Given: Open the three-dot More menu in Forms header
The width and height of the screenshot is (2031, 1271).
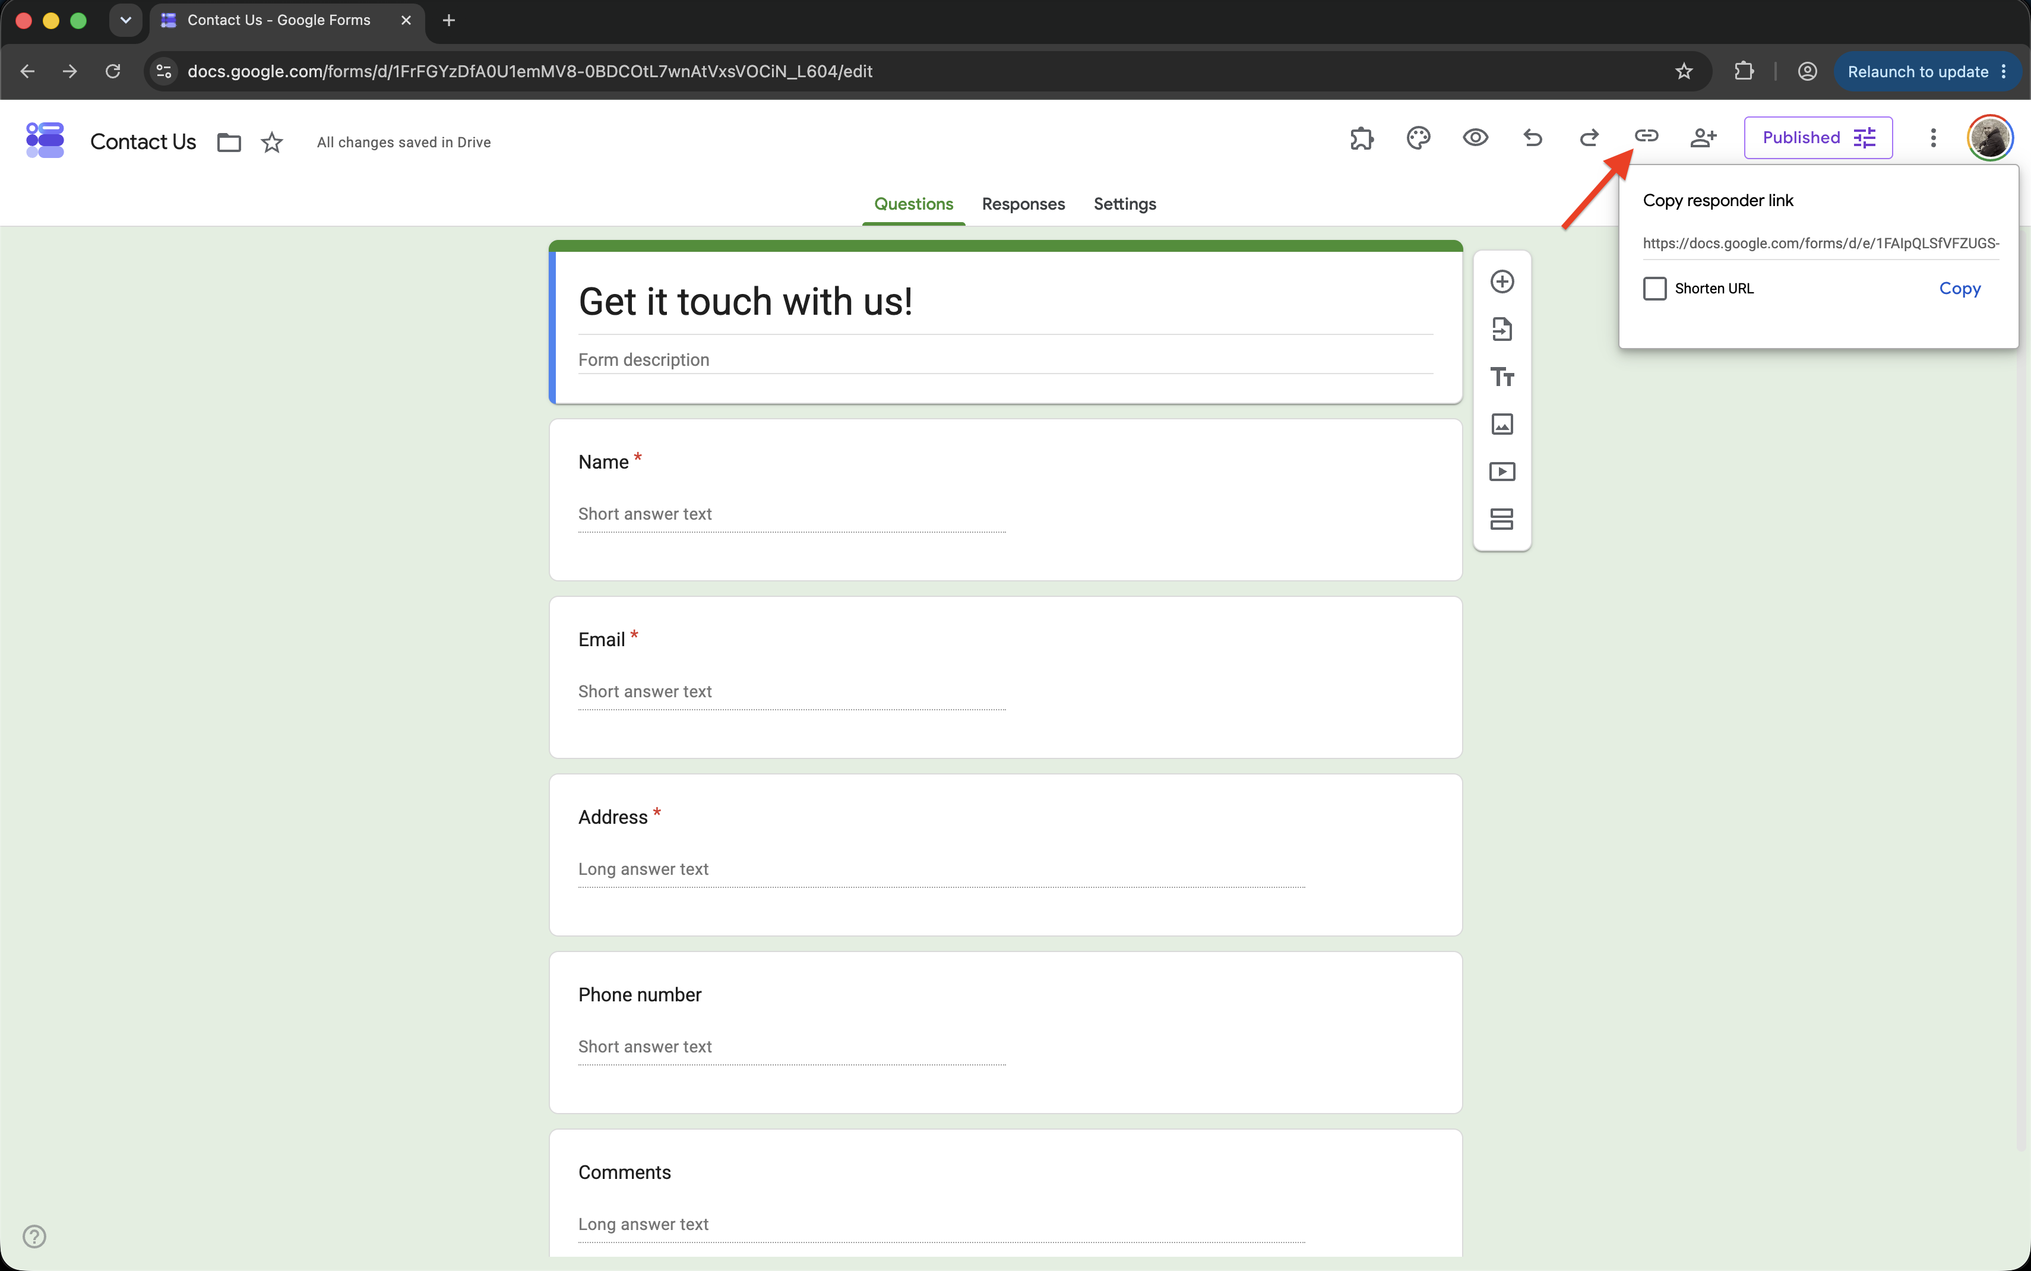Looking at the screenshot, I should pos(1932,138).
